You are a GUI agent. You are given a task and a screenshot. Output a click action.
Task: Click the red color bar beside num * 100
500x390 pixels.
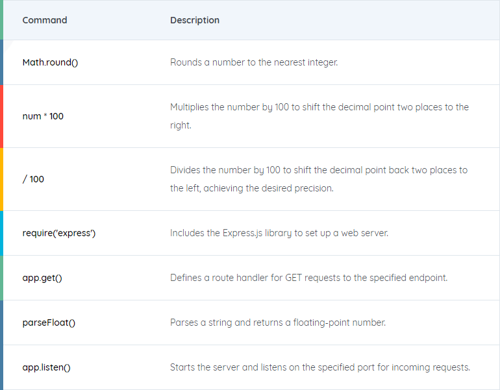(2, 117)
